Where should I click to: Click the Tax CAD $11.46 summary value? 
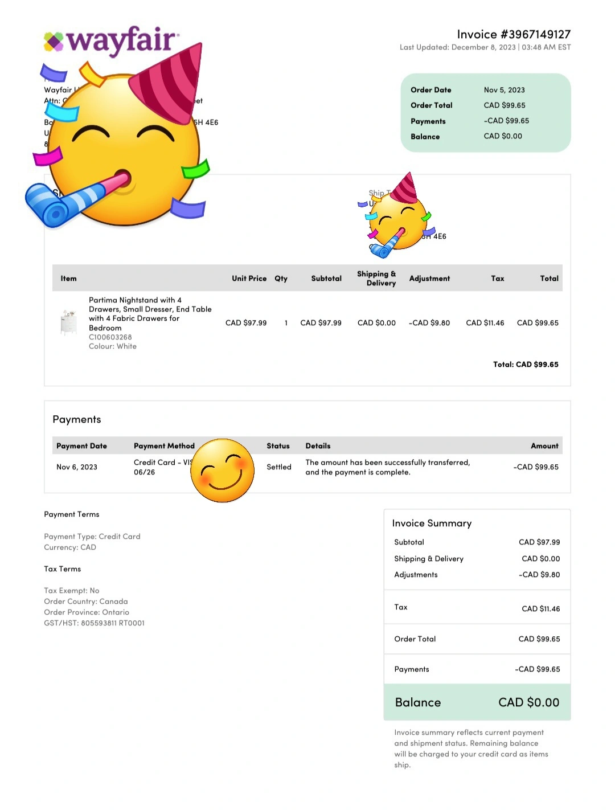coord(540,609)
